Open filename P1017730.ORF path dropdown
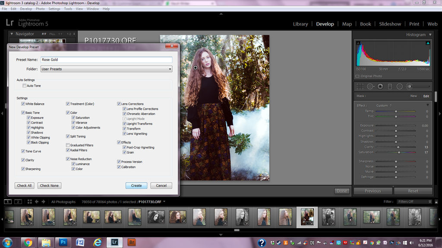442x248 pixels. click(164, 201)
